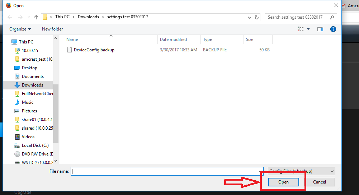Viewport: 359px width, 195px height.
Task: Select Downloads in the address breadcrumb
Action: [x=88, y=17]
